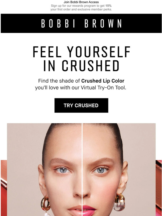Open the Join Bobbi Brown Access link

81,2
